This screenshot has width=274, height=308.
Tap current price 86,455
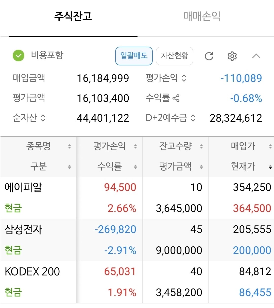tap(255, 293)
